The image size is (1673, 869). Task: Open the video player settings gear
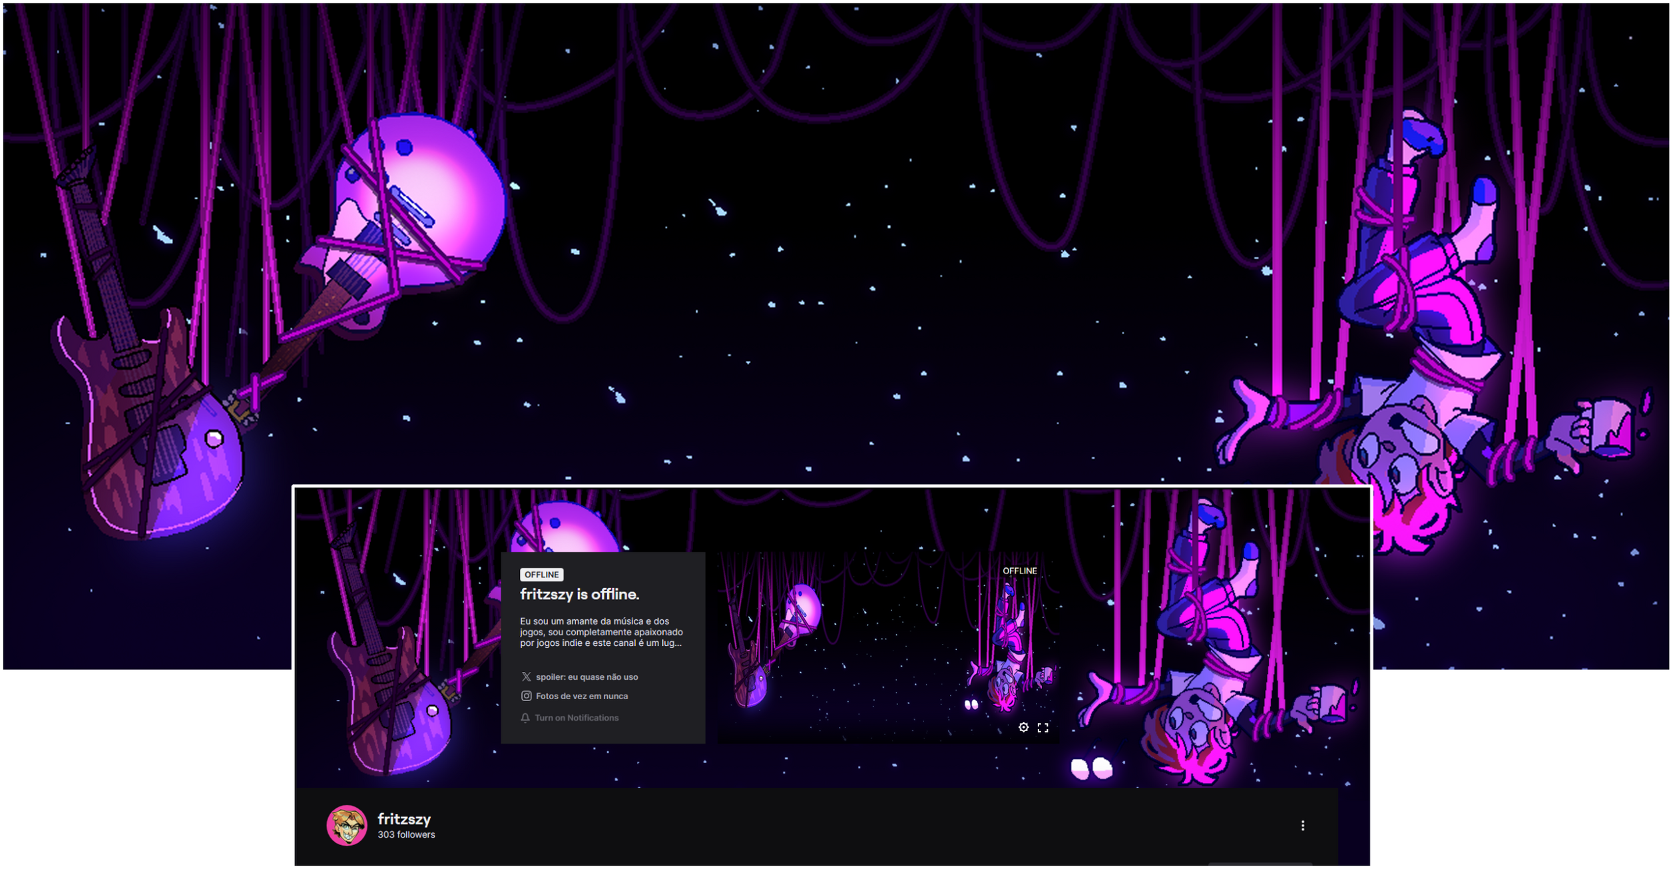pyautogui.click(x=1023, y=727)
